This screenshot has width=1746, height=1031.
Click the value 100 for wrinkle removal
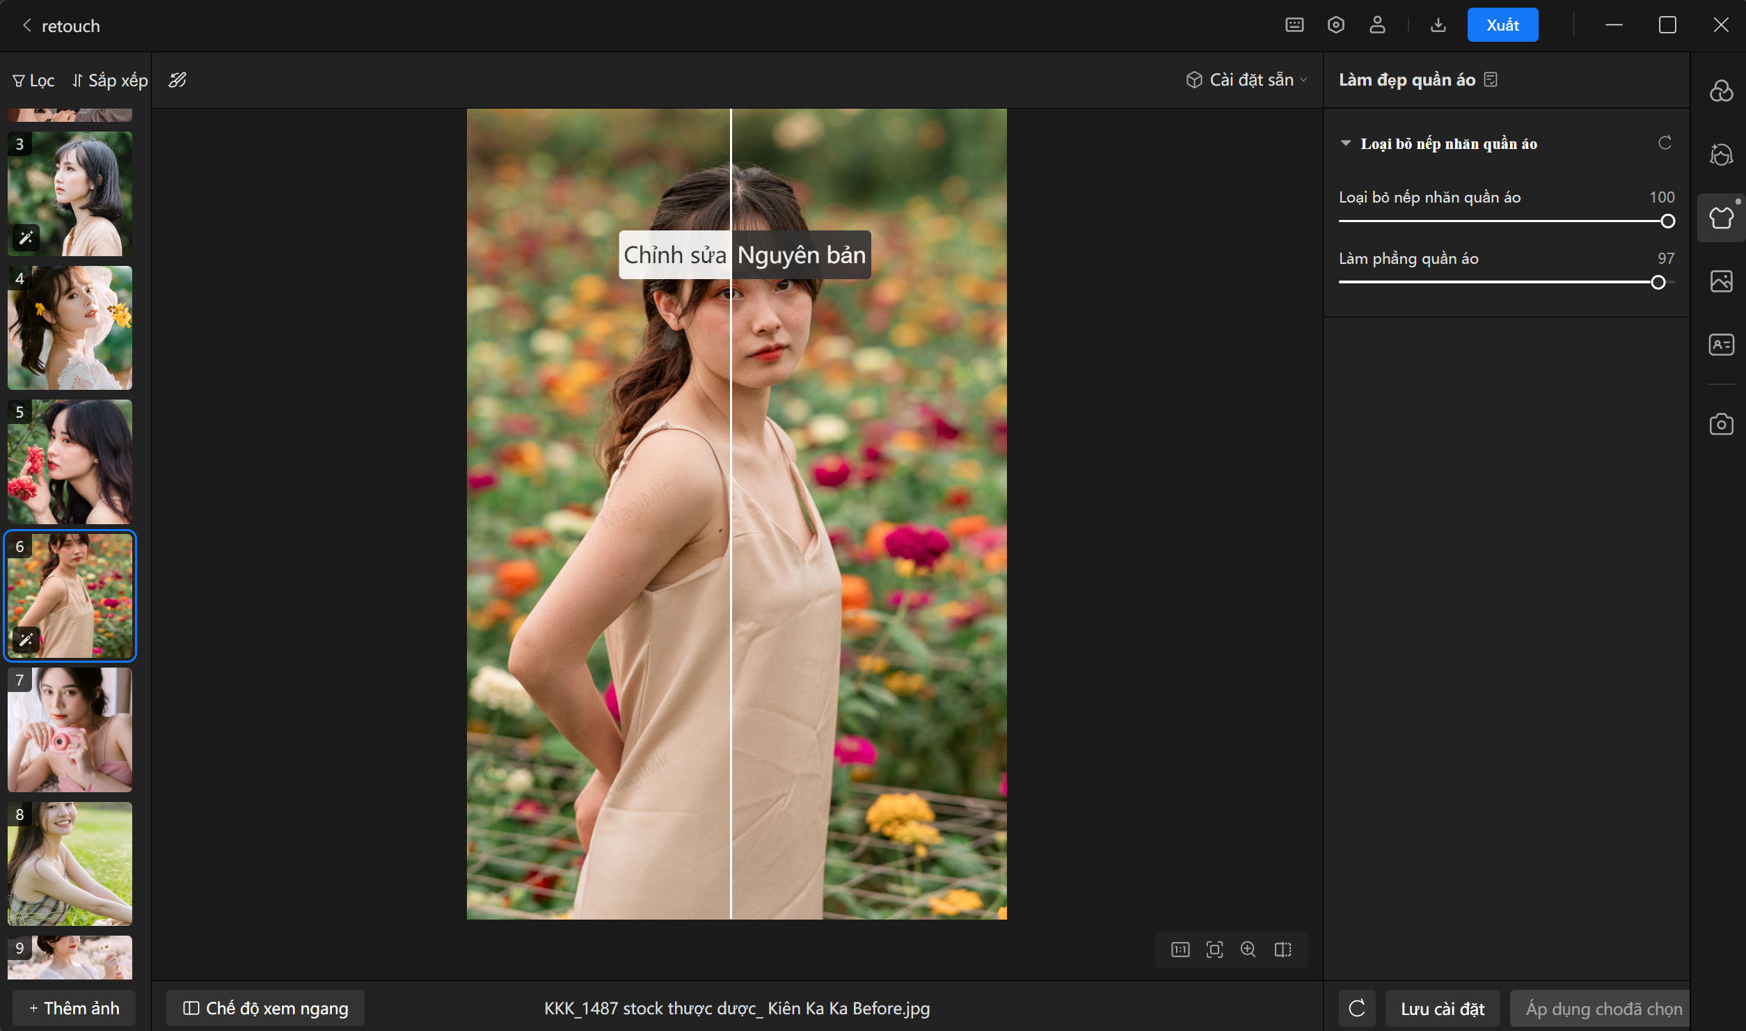pos(1662,197)
